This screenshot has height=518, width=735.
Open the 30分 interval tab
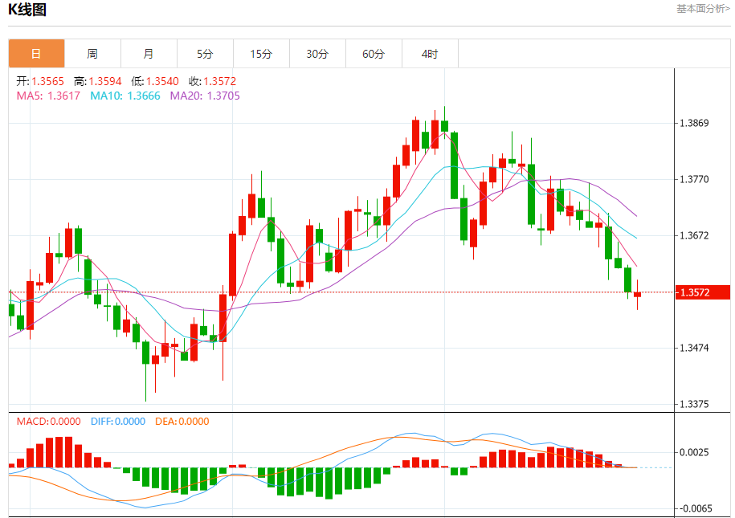(318, 54)
